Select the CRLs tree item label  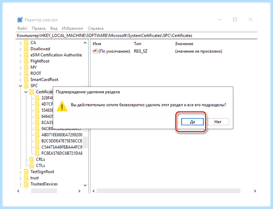(40, 160)
